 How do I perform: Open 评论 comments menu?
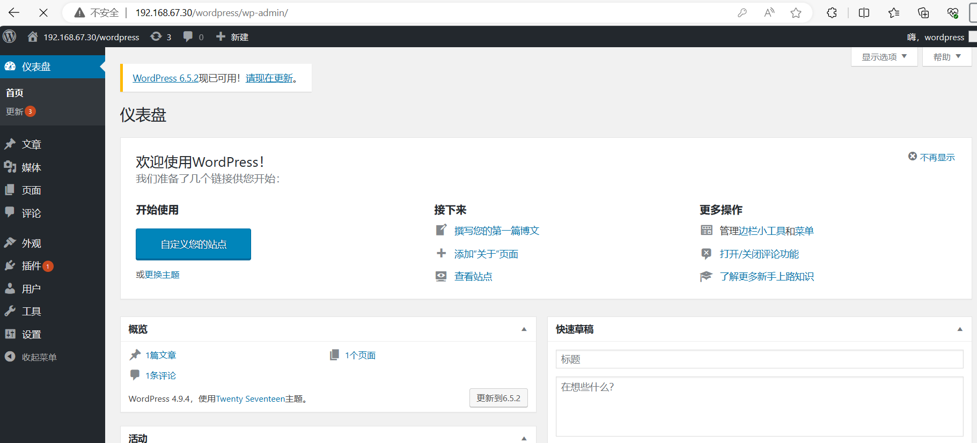pos(53,213)
